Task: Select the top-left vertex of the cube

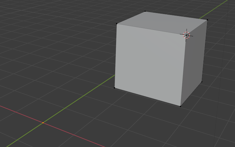Action: pos(117,24)
